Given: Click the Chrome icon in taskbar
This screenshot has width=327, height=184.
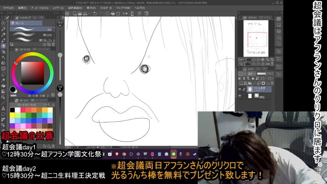Looking at the screenshot, I should pyautogui.click(x=124, y=154).
